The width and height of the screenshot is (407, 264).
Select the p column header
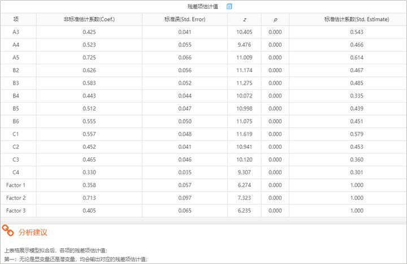(x=275, y=19)
